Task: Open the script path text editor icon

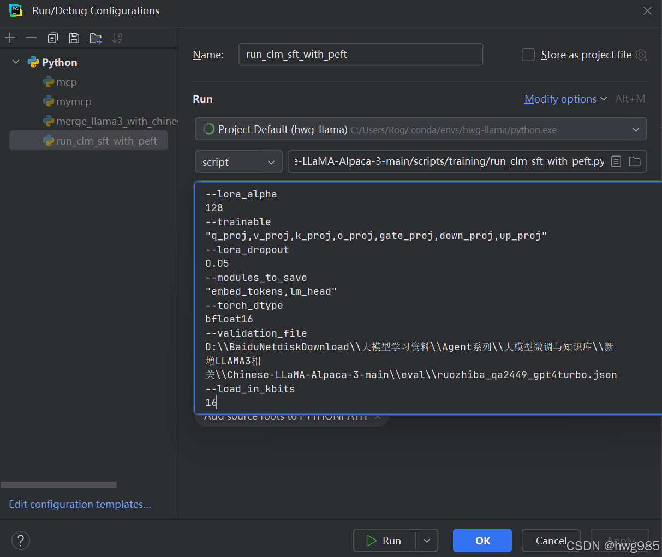Action: tap(616, 161)
